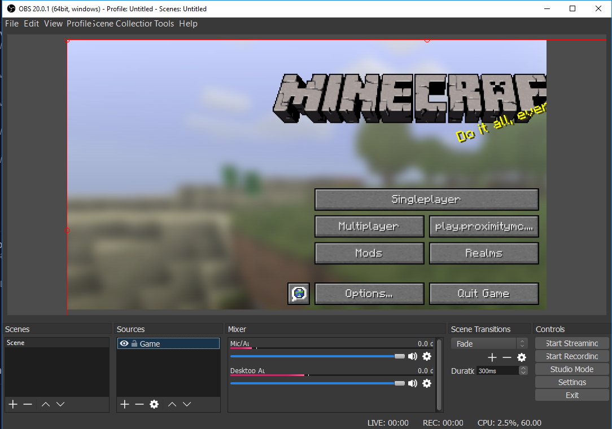Open the Profile menu

coord(79,24)
